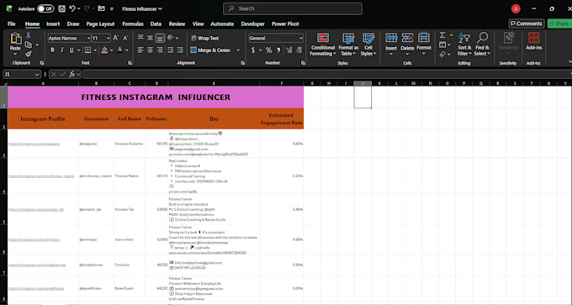The height and width of the screenshot is (305, 572).
Task: Apply middle align to cells
Action: [x=150, y=38]
